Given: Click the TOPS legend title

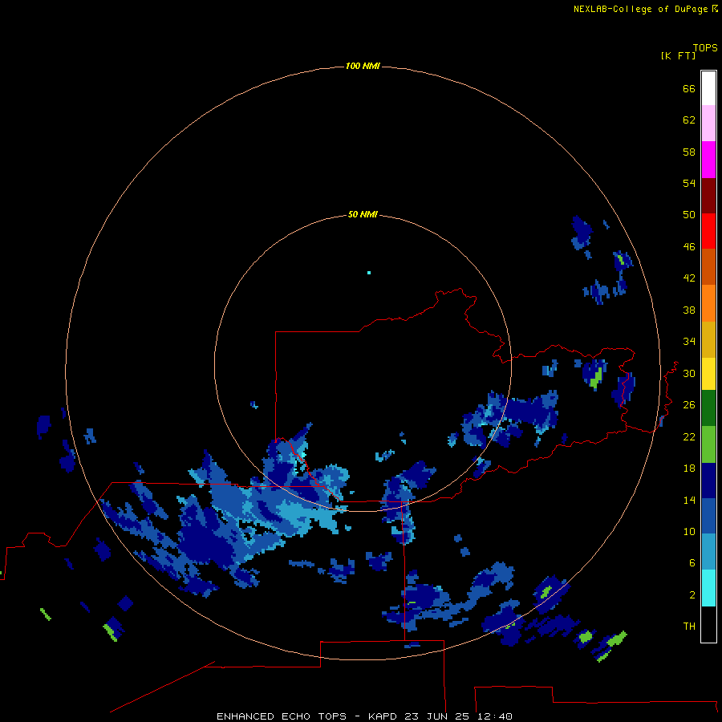Looking at the screenshot, I should tap(705, 48).
